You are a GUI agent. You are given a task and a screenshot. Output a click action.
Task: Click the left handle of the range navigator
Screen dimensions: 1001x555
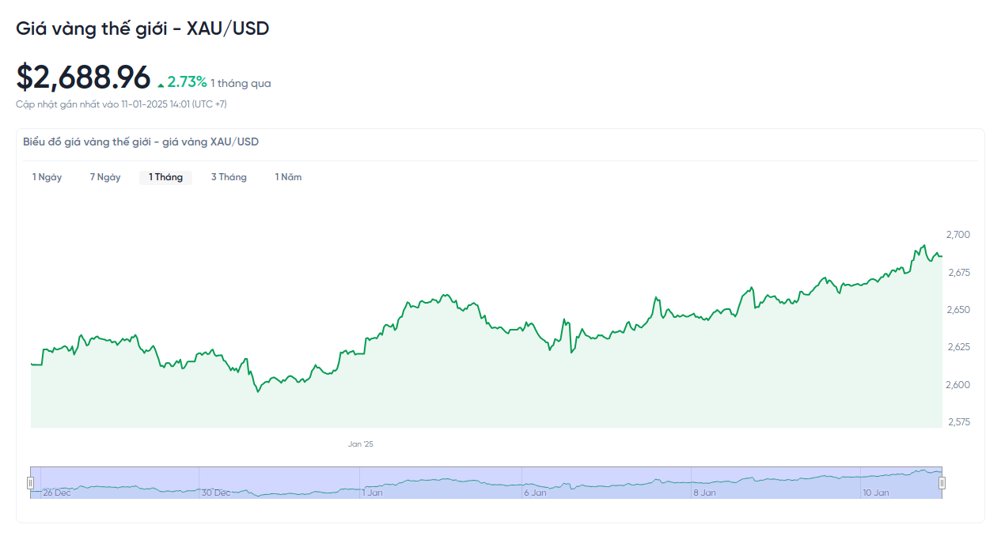31,483
